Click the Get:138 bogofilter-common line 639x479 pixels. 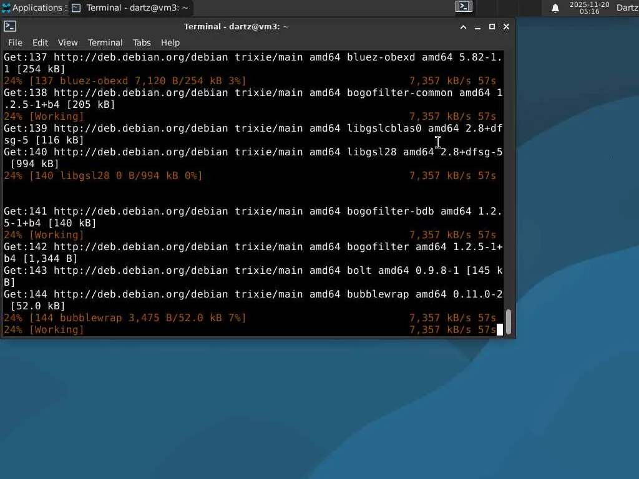pos(253,99)
